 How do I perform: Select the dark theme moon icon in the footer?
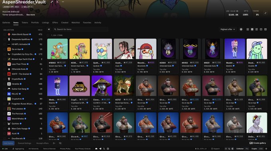(x=229, y=149)
